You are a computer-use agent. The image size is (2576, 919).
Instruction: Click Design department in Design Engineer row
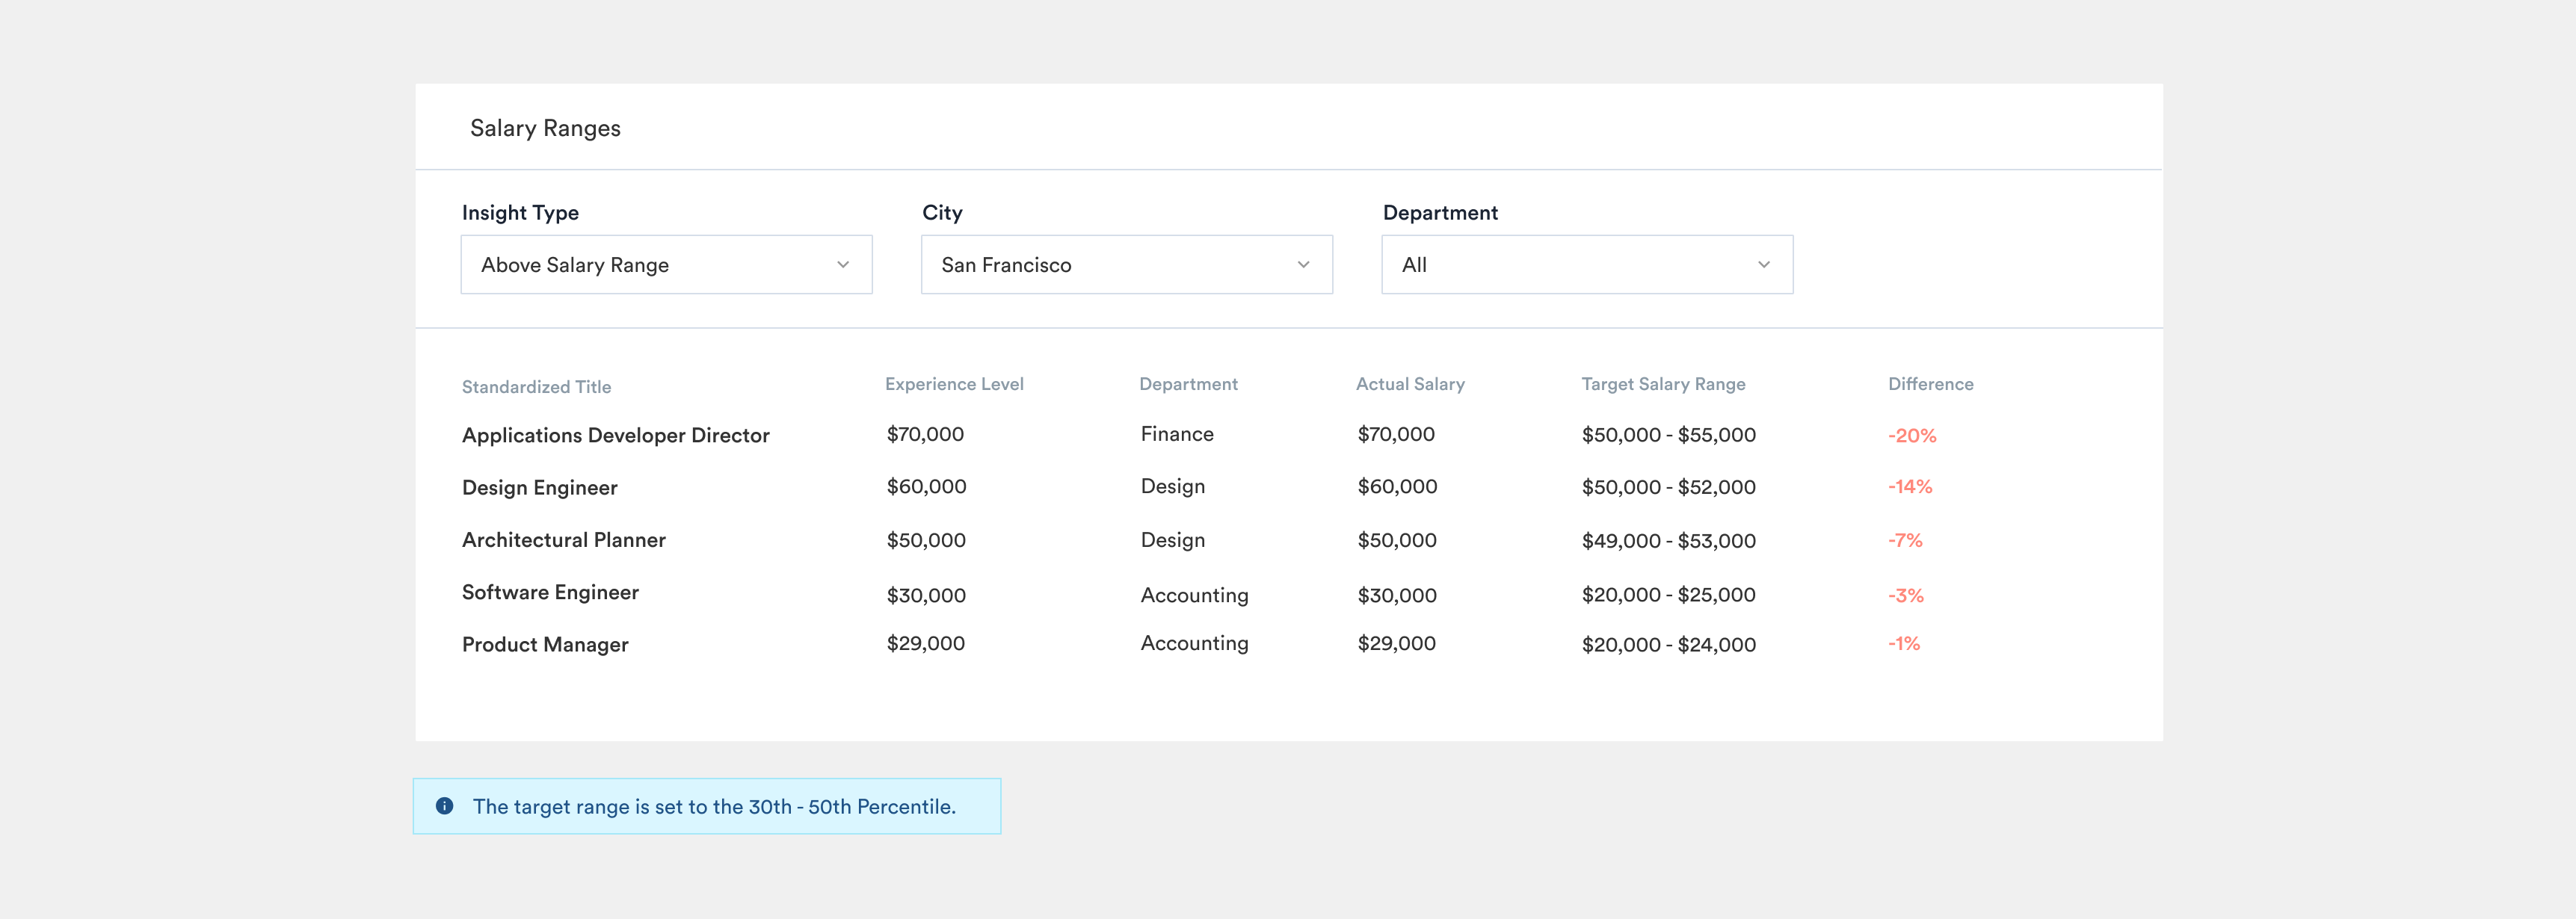(1173, 487)
